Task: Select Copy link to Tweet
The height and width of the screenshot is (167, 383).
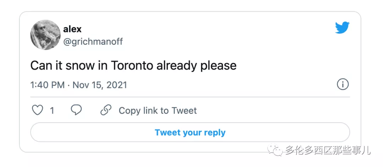Action: (157, 111)
